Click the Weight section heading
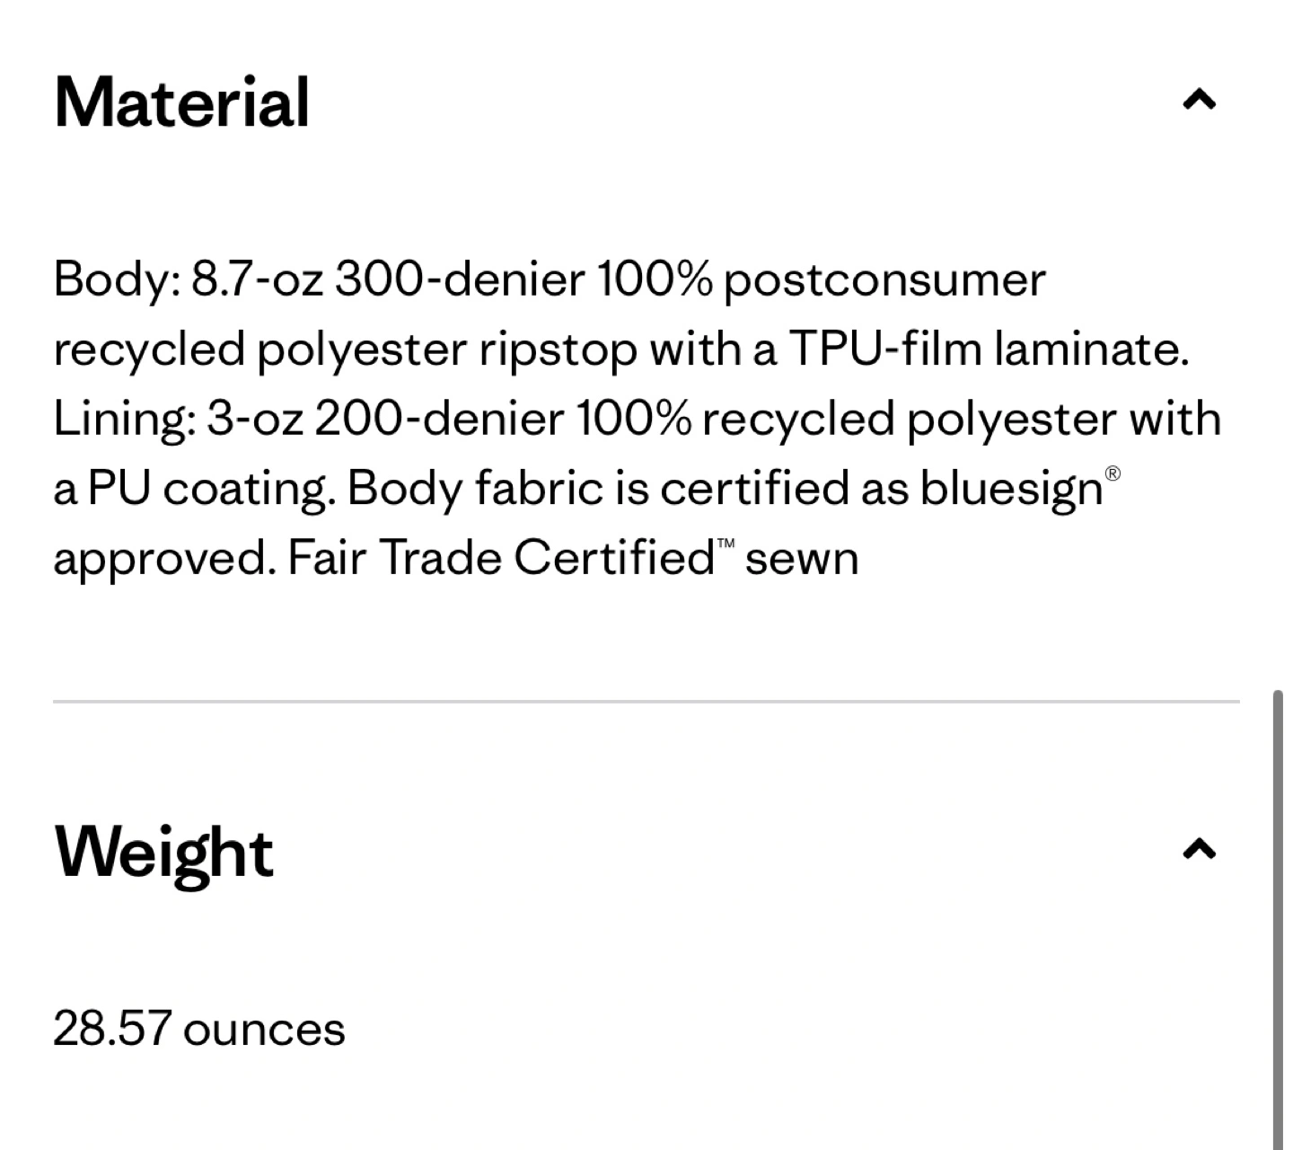The width and height of the screenshot is (1293, 1150). (x=164, y=853)
